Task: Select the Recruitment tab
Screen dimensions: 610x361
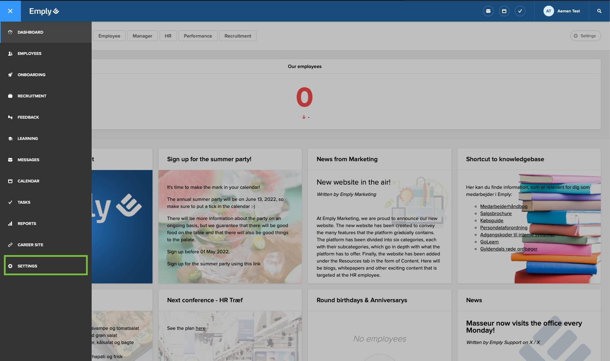Action: coord(237,36)
